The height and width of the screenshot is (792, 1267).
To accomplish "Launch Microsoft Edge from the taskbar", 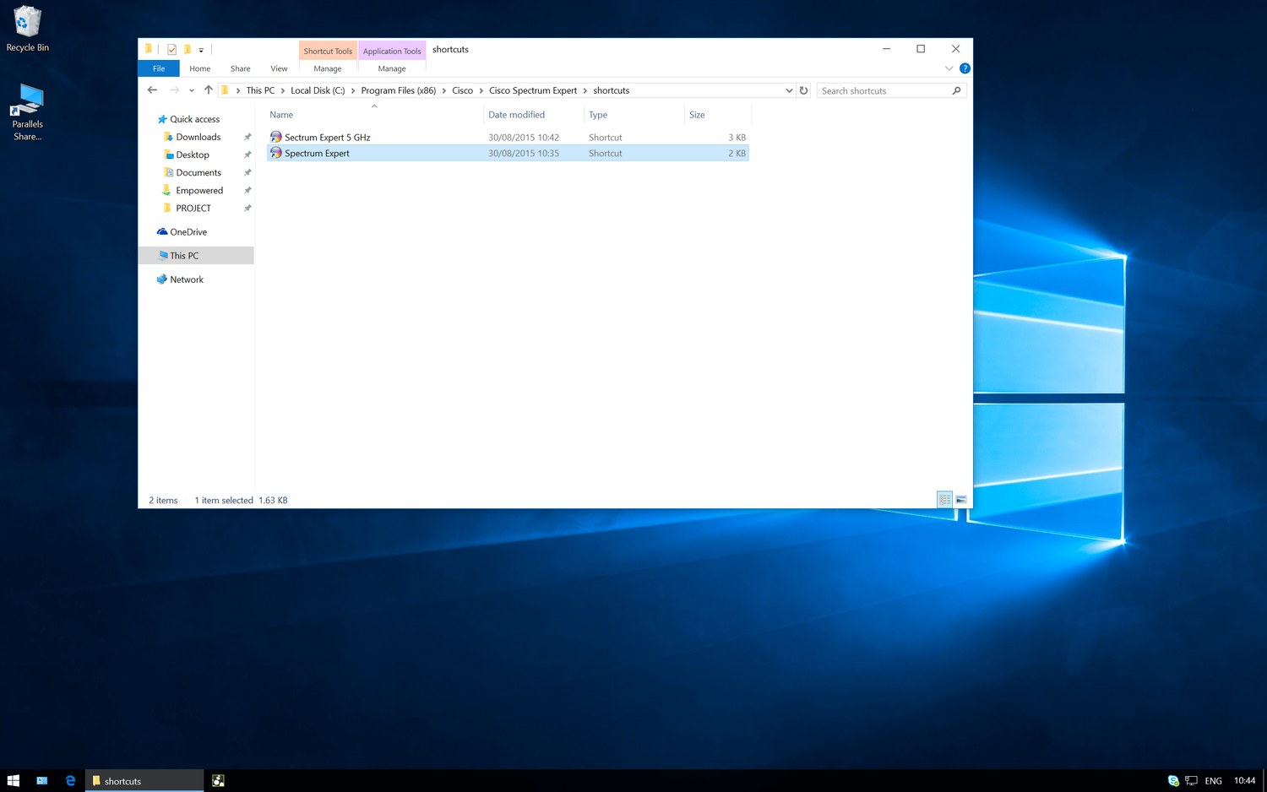I will 70,781.
